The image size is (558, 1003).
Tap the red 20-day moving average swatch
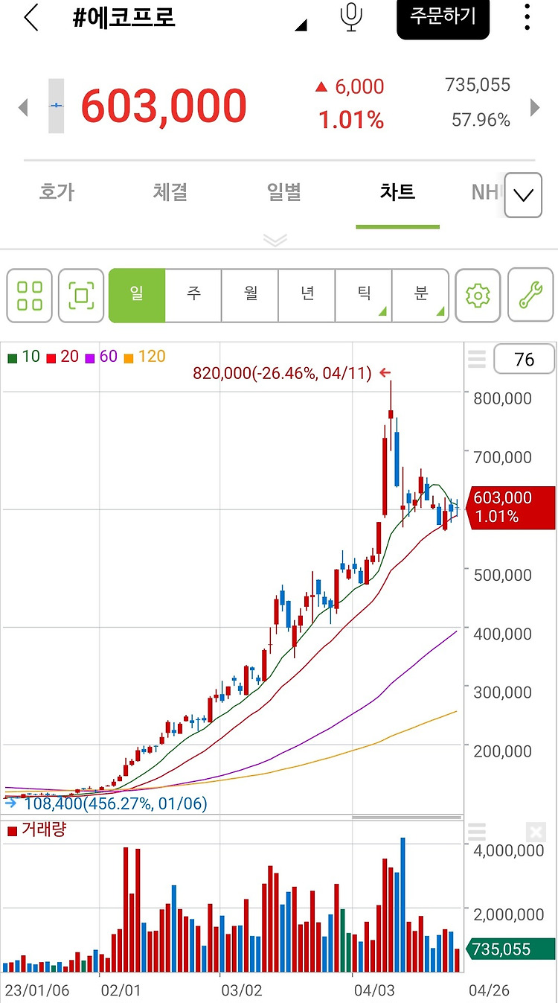tap(51, 358)
